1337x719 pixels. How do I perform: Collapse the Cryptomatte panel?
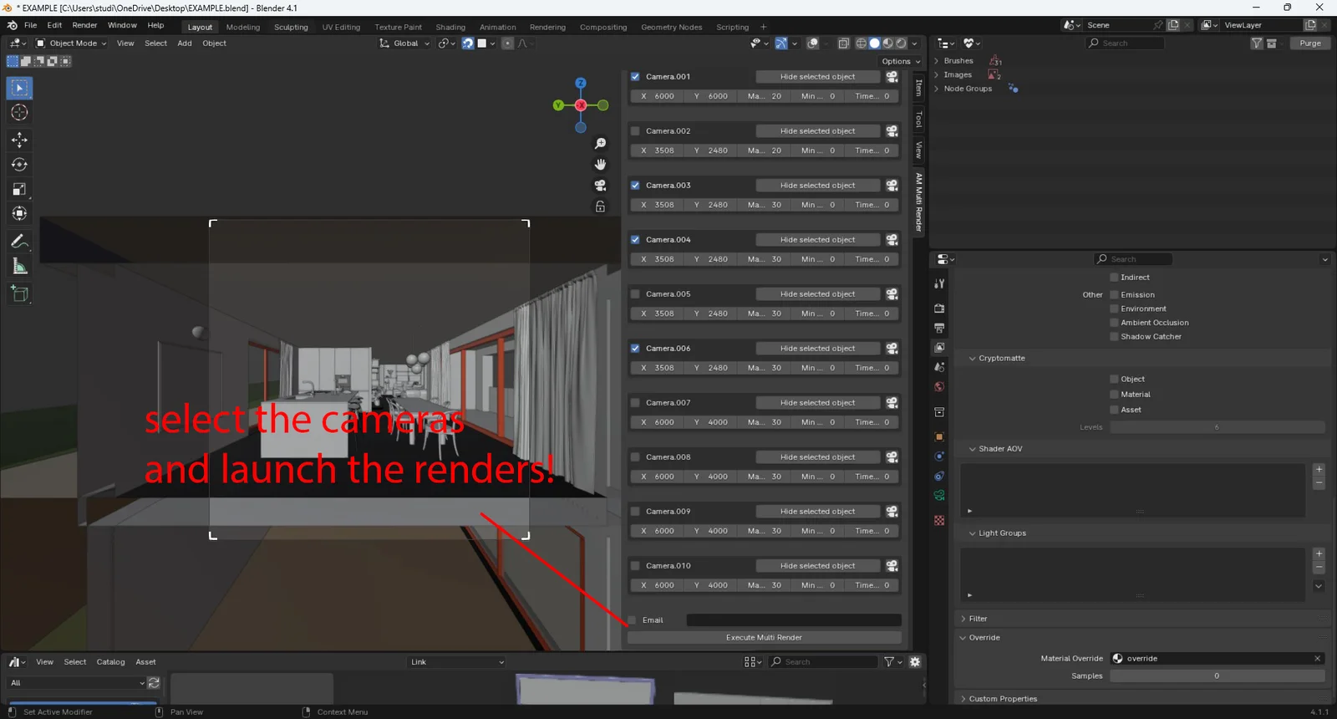(x=973, y=359)
